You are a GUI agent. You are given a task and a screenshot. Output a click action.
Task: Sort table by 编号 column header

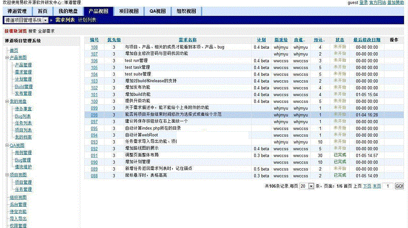pos(94,40)
